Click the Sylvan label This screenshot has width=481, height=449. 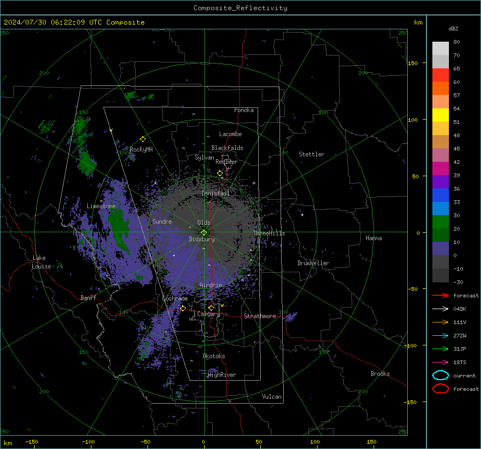click(x=204, y=157)
